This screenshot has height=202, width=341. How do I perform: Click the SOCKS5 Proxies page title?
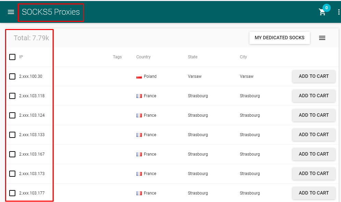click(x=51, y=12)
